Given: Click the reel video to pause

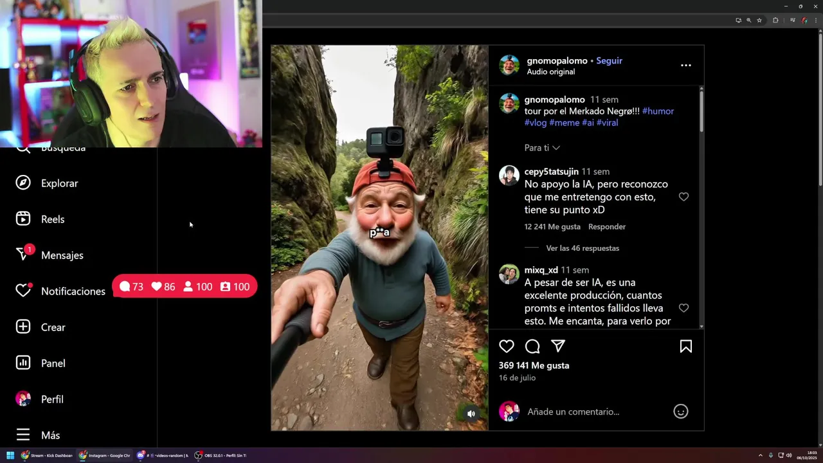Looking at the screenshot, I should [379, 238].
